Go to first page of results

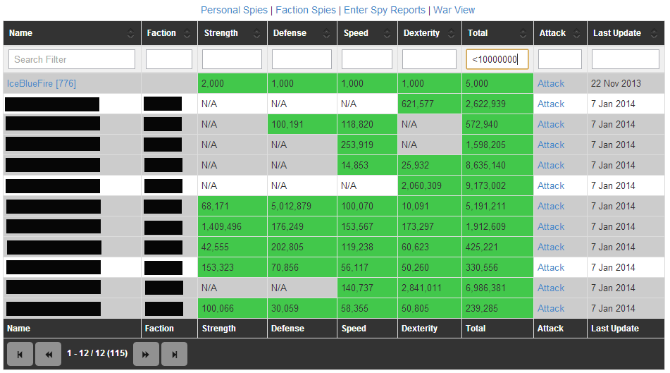pos(20,354)
